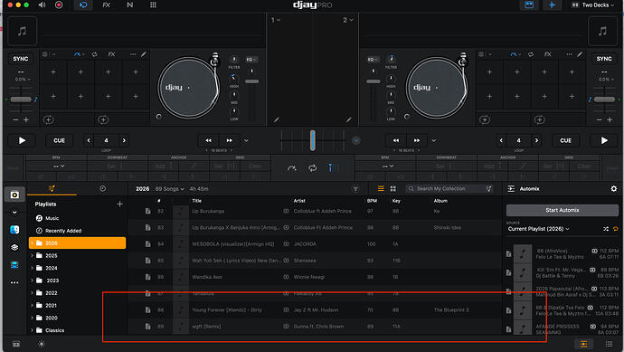This screenshot has width=624, height=352.
Task: Click the deck 1 turntable platter
Action: (x=188, y=88)
